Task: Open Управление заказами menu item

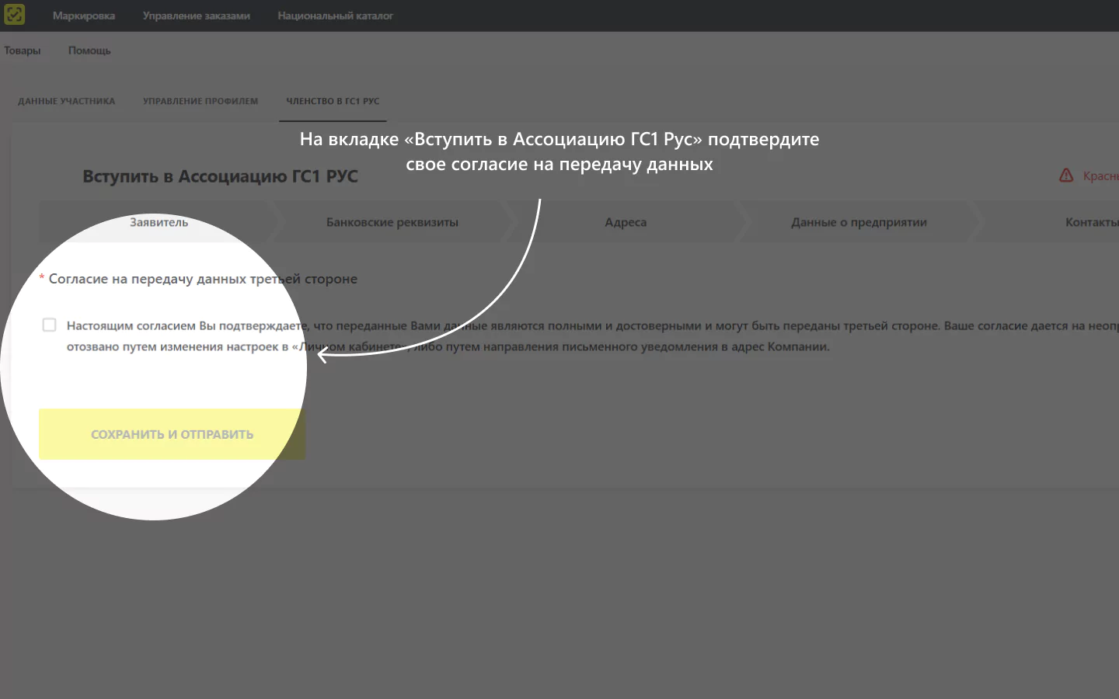Action: pos(197,16)
